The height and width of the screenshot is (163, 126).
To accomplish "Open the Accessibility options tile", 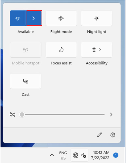I will point(97,50).
